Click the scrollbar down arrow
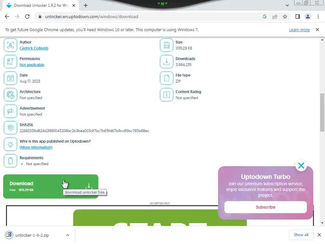 click(x=322, y=223)
